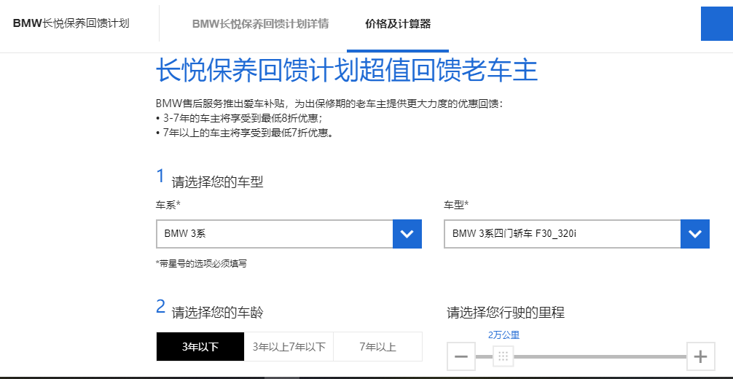Click the 7年以上的车主 discount line

click(246, 133)
